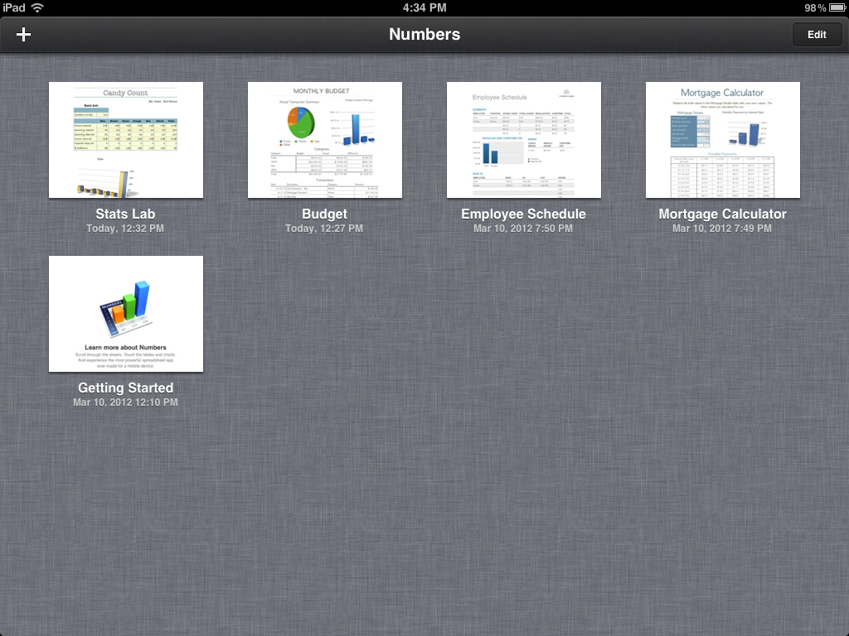This screenshot has height=636, width=849.
Task: Open the Mortgage Calculator spreadsheet
Action: 722,139
